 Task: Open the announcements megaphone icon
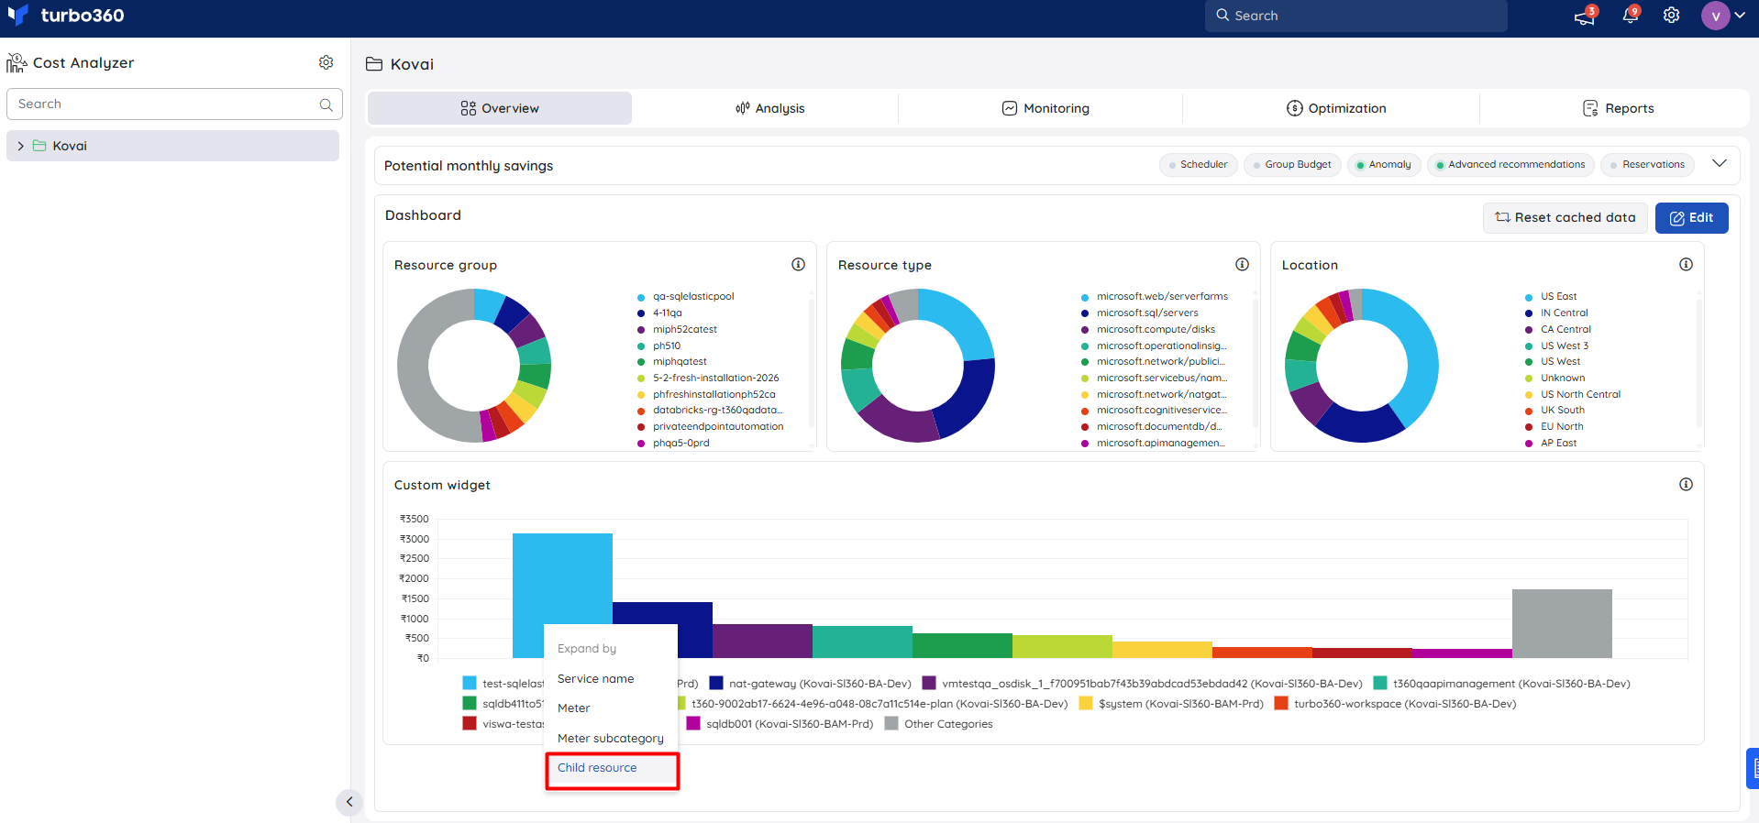(x=1584, y=16)
